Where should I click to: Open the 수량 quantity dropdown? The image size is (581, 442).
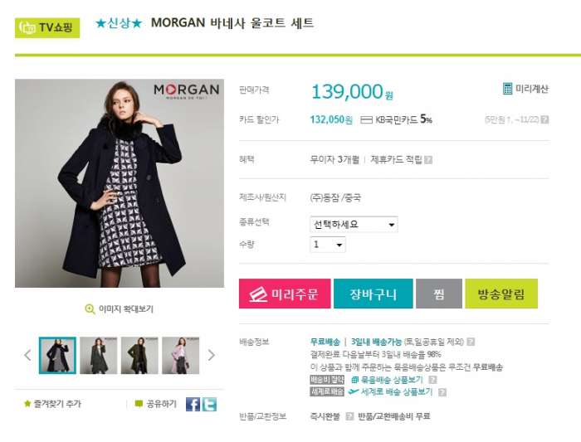point(328,245)
